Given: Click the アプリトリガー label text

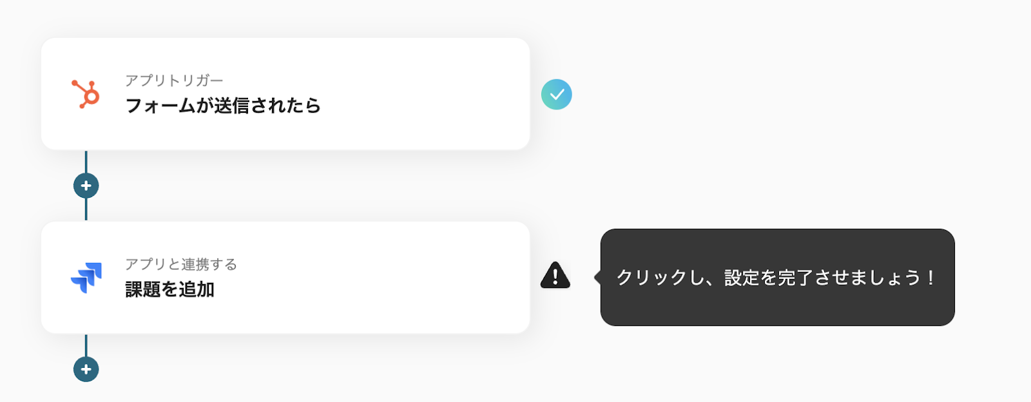Looking at the screenshot, I should click(174, 81).
